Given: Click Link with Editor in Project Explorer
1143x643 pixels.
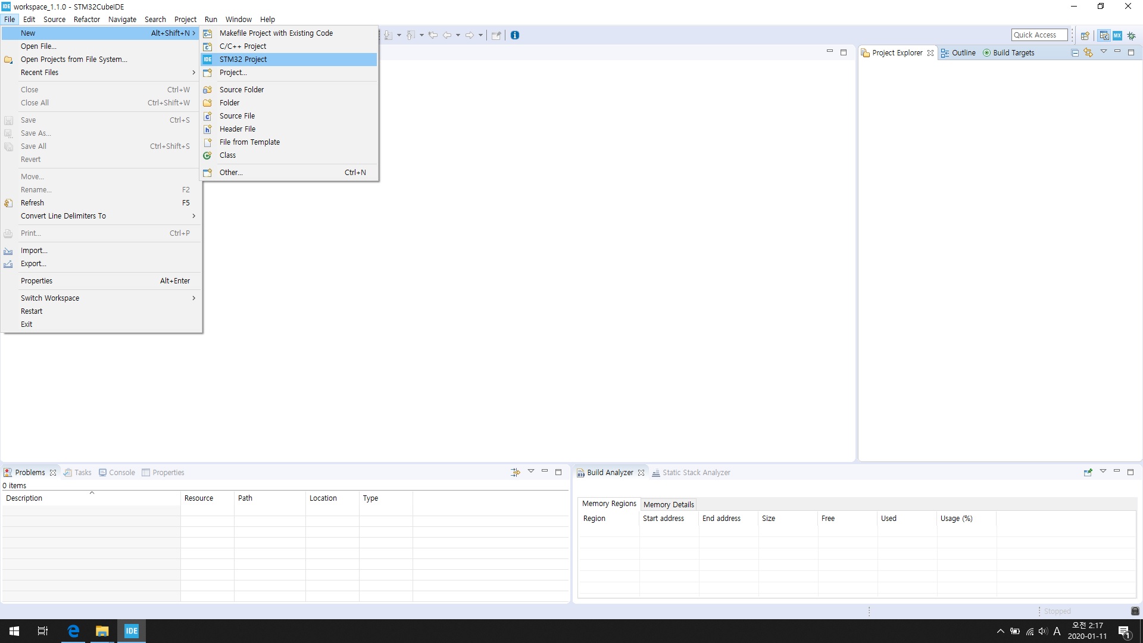Looking at the screenshot, I should pos(1088,52).
